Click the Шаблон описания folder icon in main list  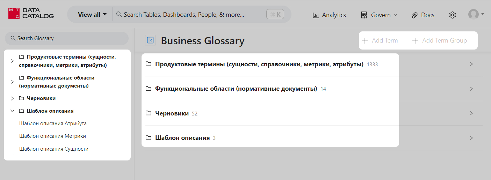pos(149,137)
